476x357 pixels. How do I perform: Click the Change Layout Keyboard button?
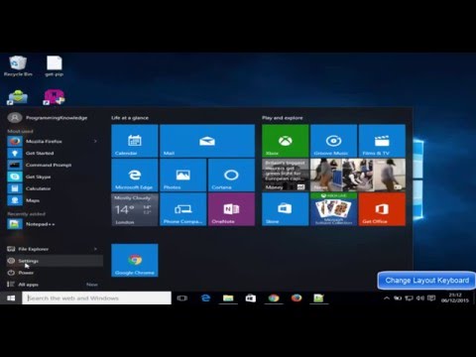point(426,281)
